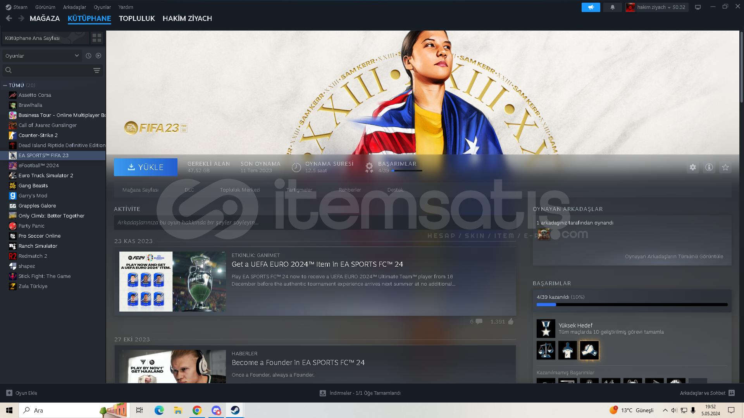The image size is (744, 418).
Task: Open Discord from the taskbar
Action: pos(216,410)
